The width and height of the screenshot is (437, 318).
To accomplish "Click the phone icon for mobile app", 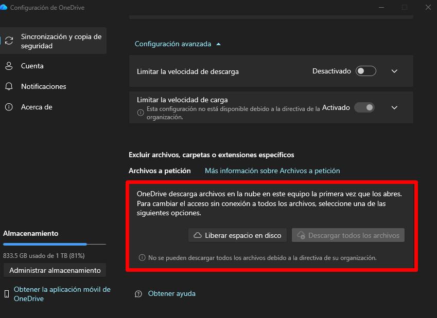I will pyautogui.click(x=7, y=294).
